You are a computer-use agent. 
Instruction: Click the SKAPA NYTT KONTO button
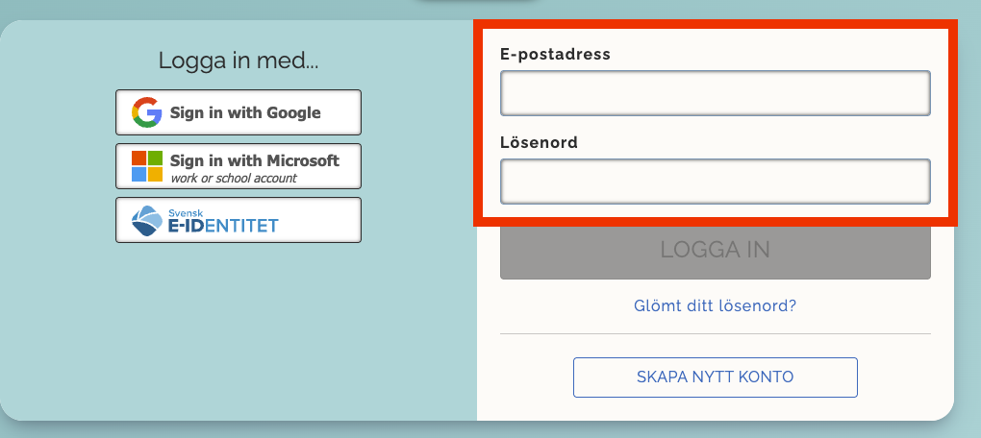pyautogui.click(x=715, y=377)
